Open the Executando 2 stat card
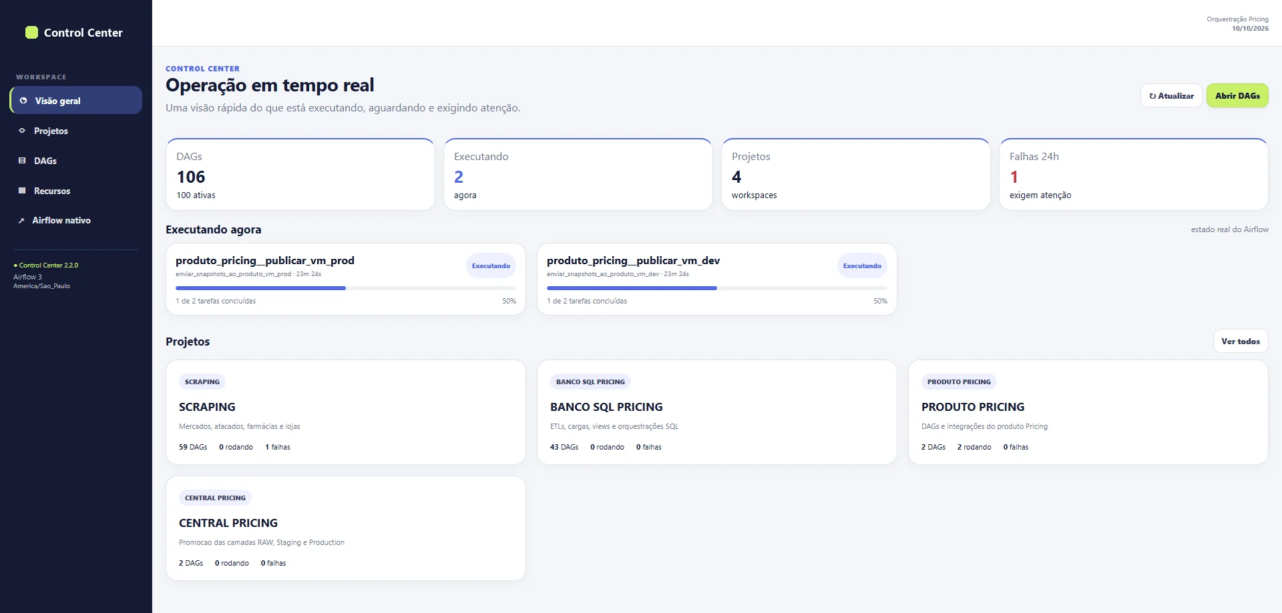This screenshot has height=613, width=1282. tap(578, 175)
